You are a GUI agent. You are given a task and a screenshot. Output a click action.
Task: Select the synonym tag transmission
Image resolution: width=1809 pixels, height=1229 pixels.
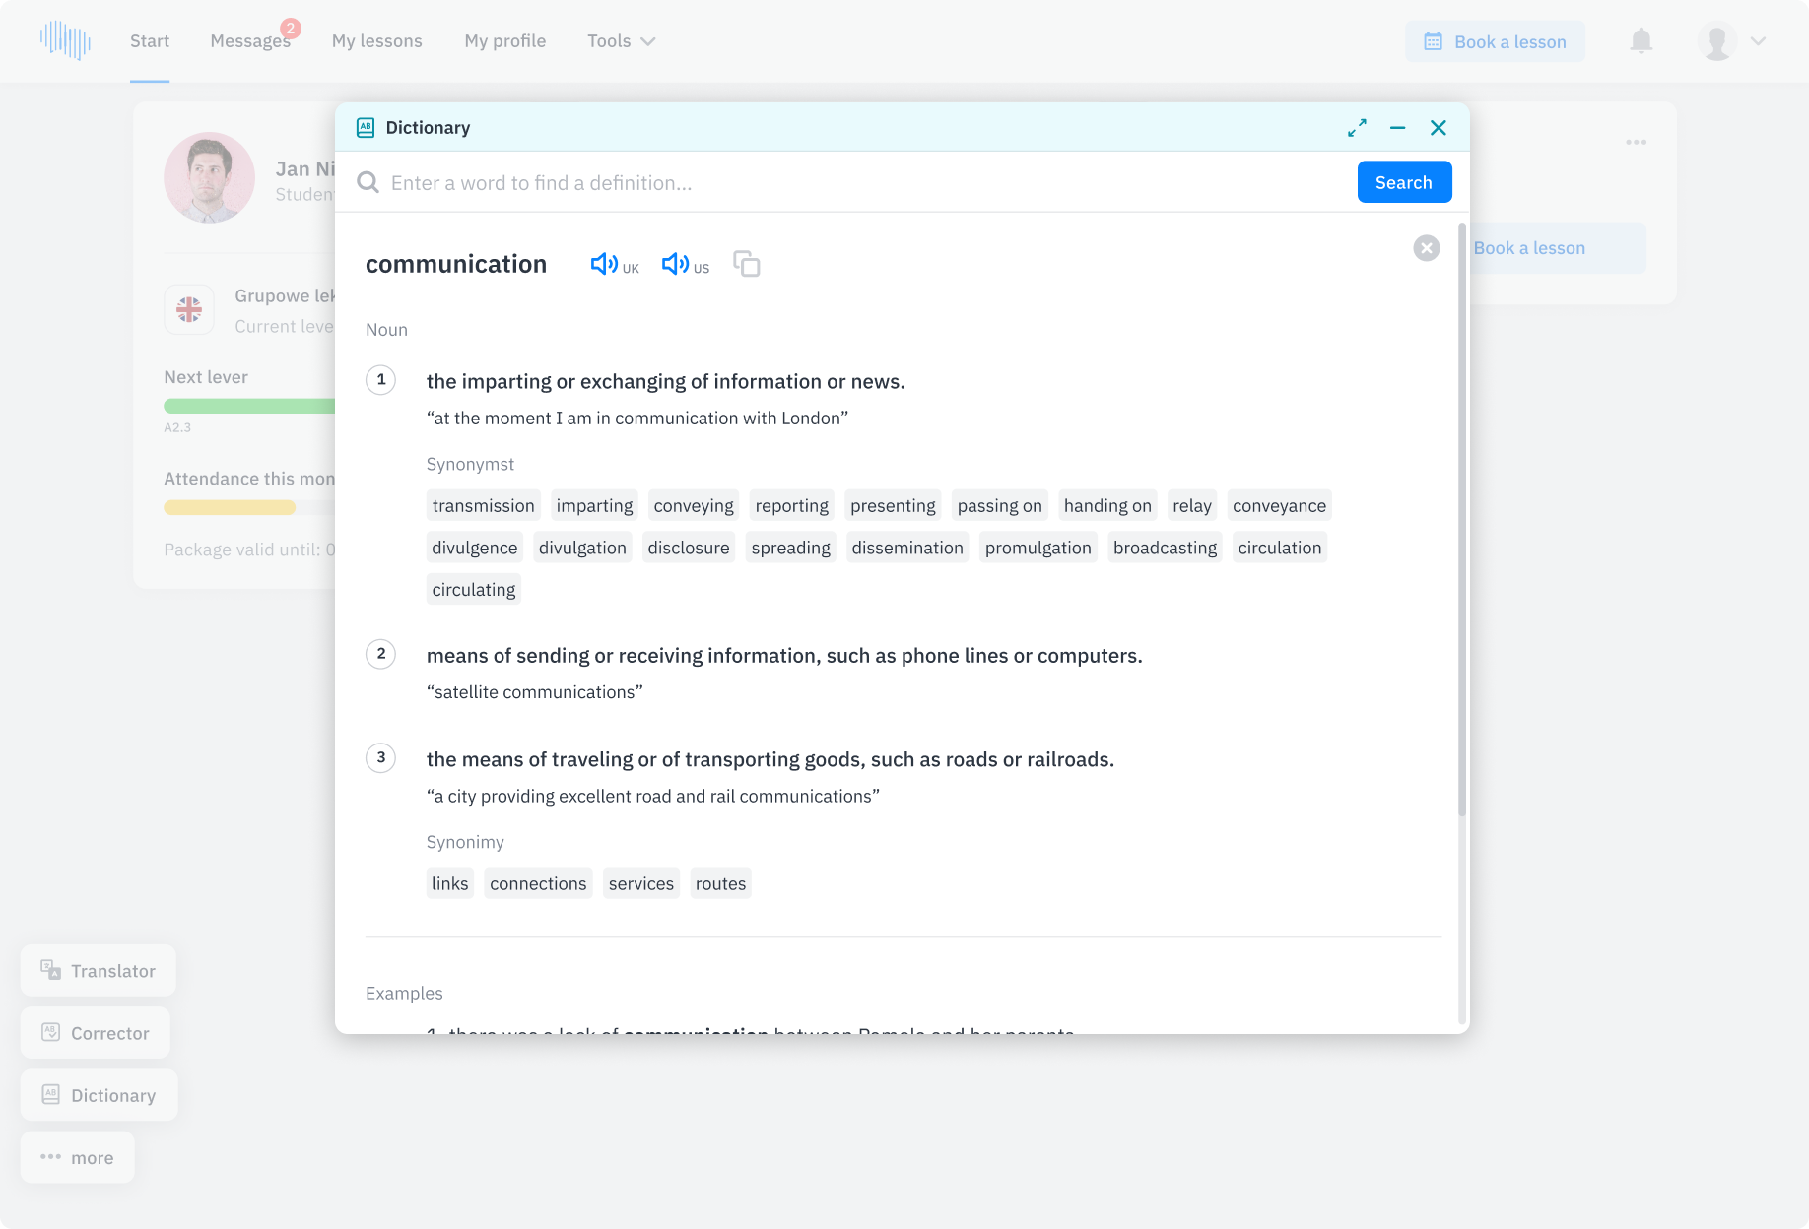point(483,506)
